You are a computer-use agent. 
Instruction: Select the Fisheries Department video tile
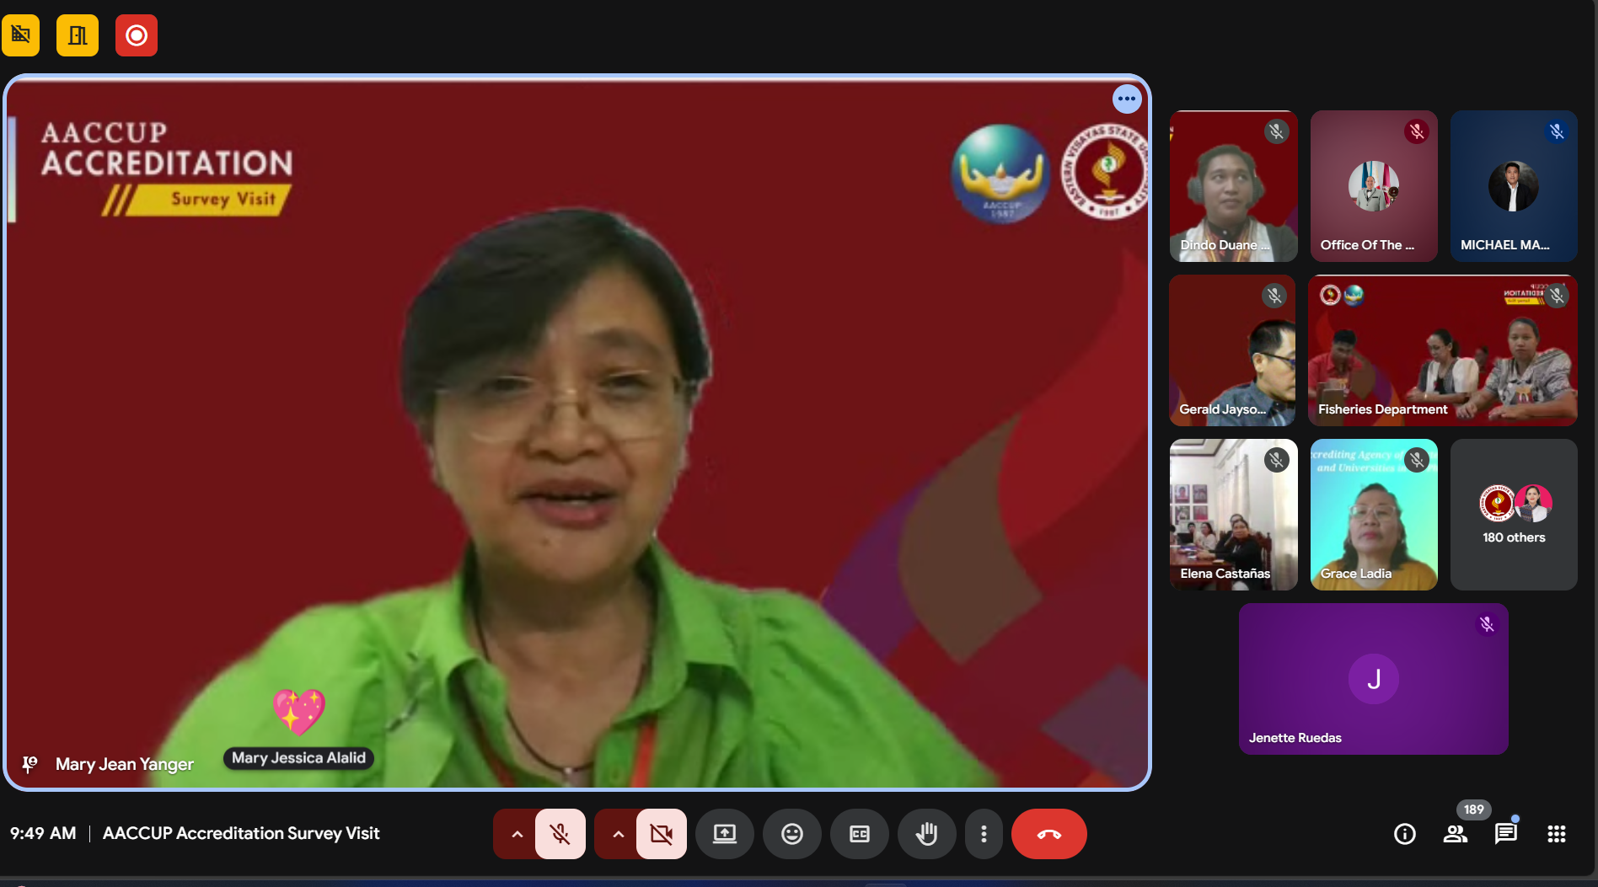[x=1442, y=350]
